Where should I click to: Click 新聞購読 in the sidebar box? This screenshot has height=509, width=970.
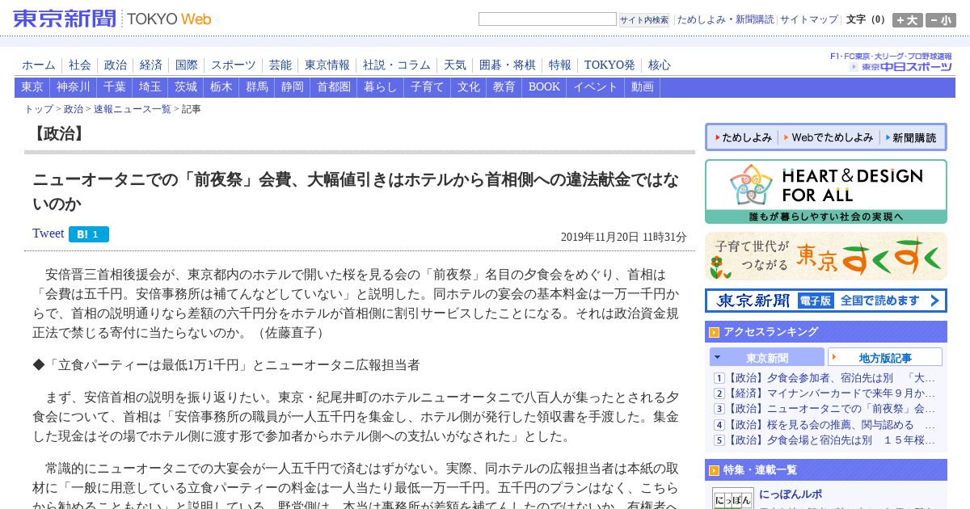tap(910, 137)
